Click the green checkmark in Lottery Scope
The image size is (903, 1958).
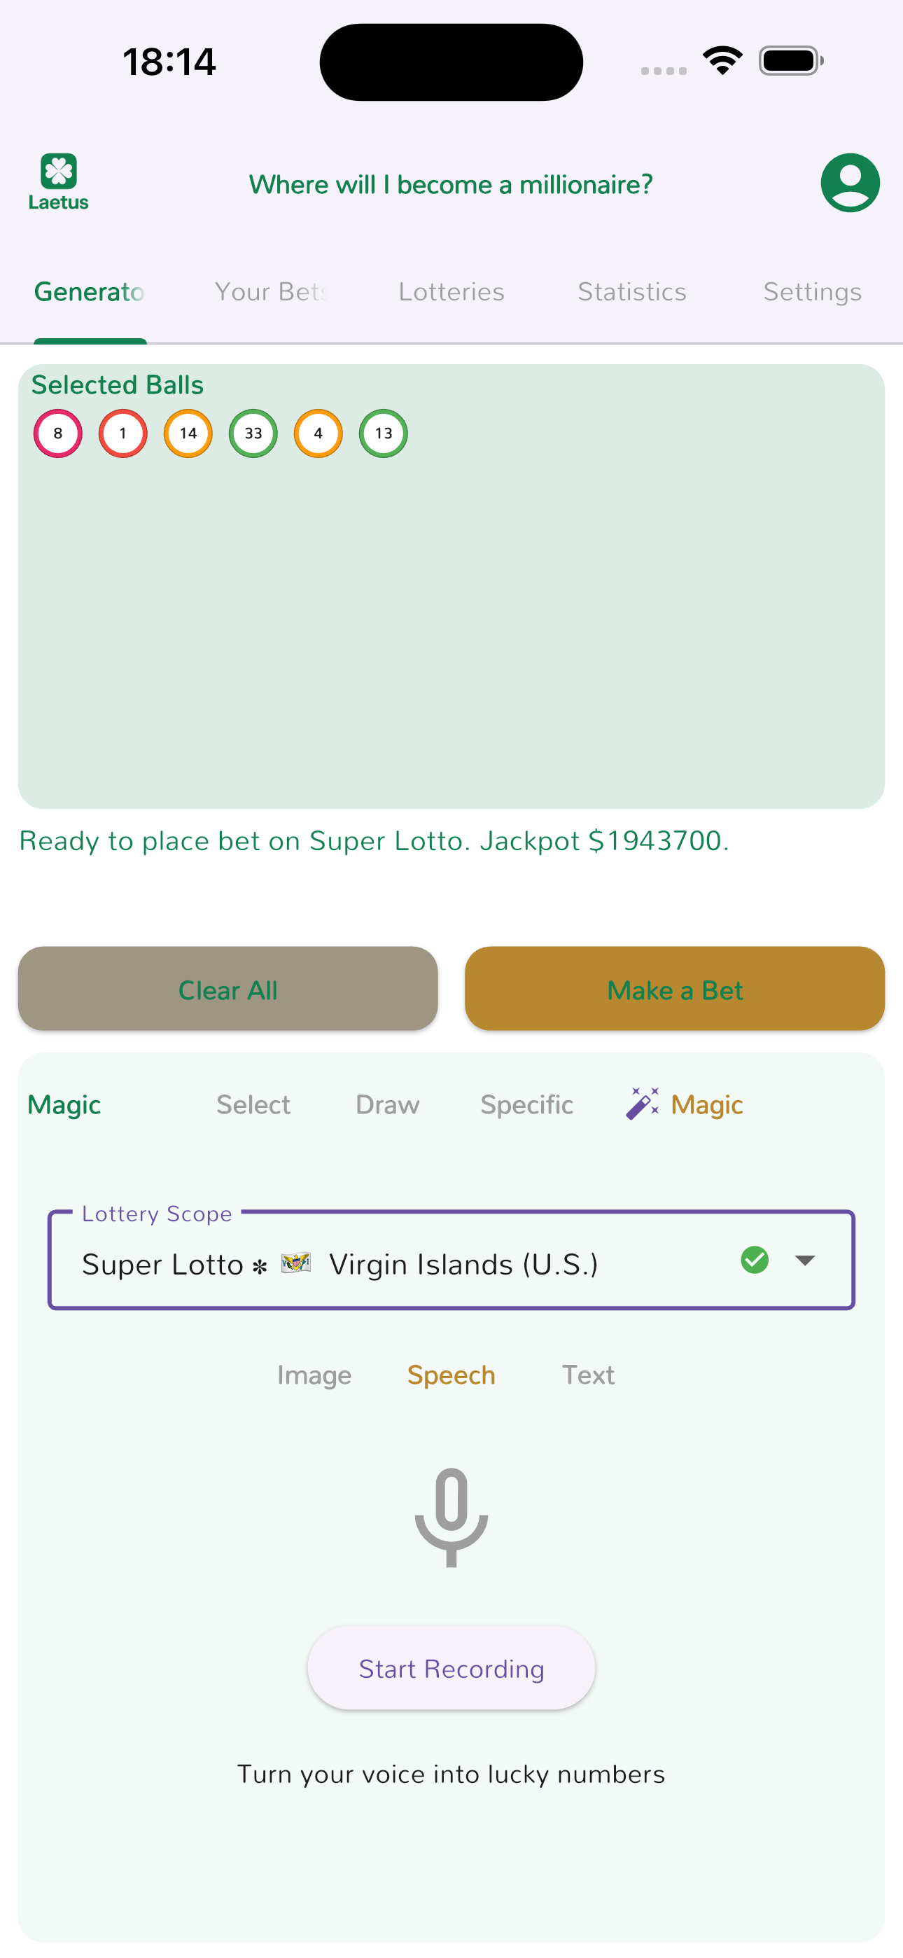click(x=754, y=1260)
